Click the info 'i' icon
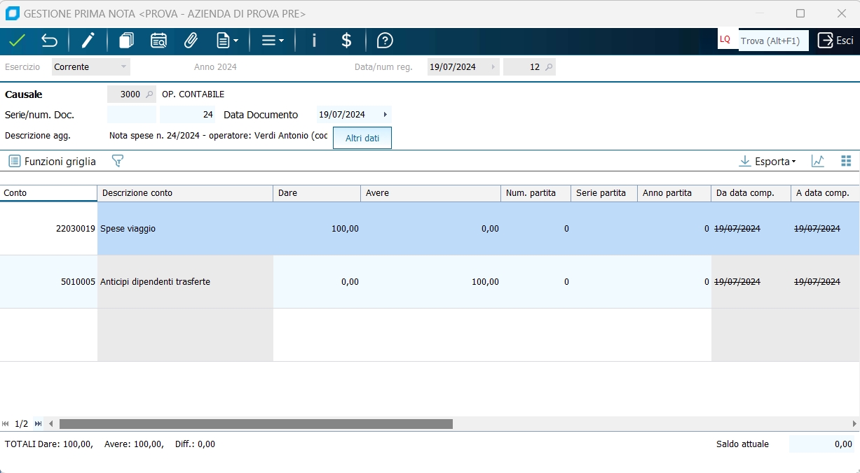The image size is (860, 473). pyautogui.click(x=314, y=41)
